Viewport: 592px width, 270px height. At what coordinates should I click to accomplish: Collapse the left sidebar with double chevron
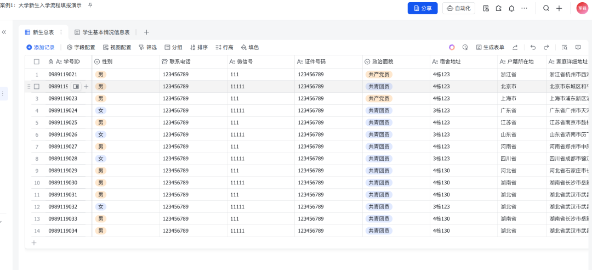[4, 32]
